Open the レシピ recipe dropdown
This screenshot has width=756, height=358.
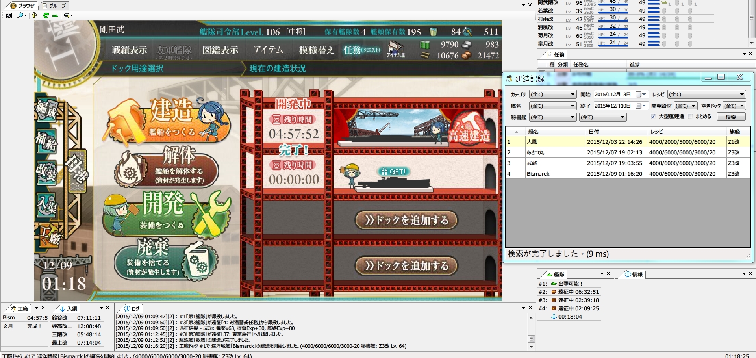tap(707, 95)
